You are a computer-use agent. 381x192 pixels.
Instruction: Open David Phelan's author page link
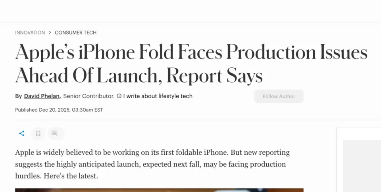pyautogui.click(x=42, y=96)
